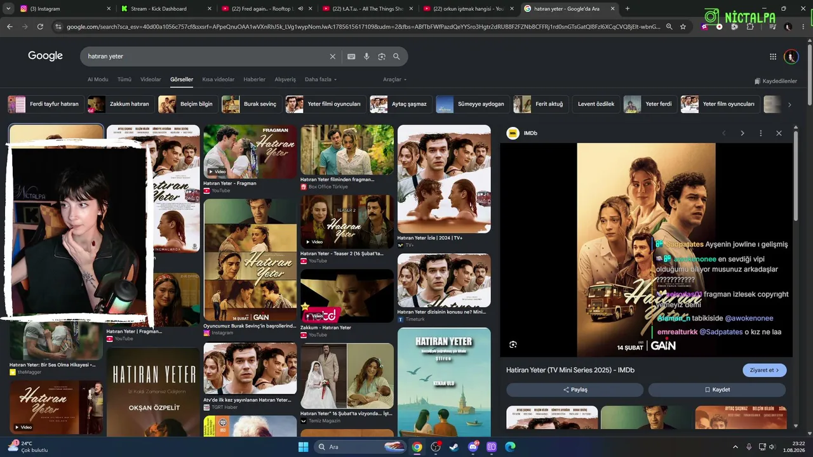Screen dimensions: 813x457
Task: Open the weather widget showing 24°C
Action: tap(27, 447)
